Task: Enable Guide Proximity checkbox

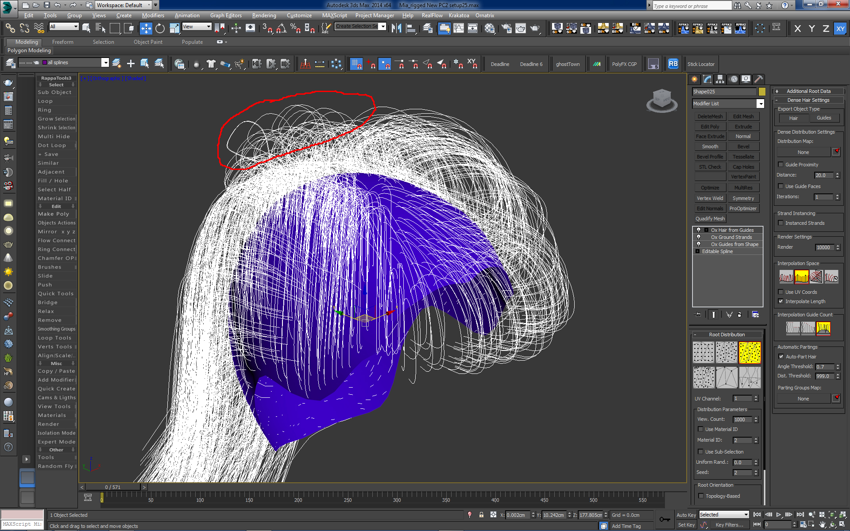Action: click(781, 165)
